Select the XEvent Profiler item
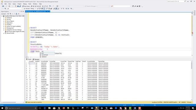 [x=10, y=33]
